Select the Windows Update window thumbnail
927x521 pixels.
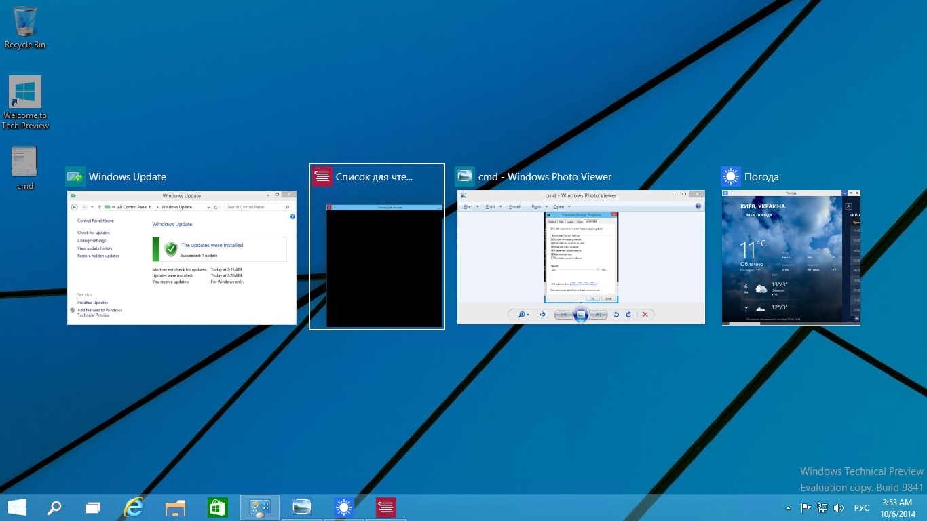pos(182,257)
